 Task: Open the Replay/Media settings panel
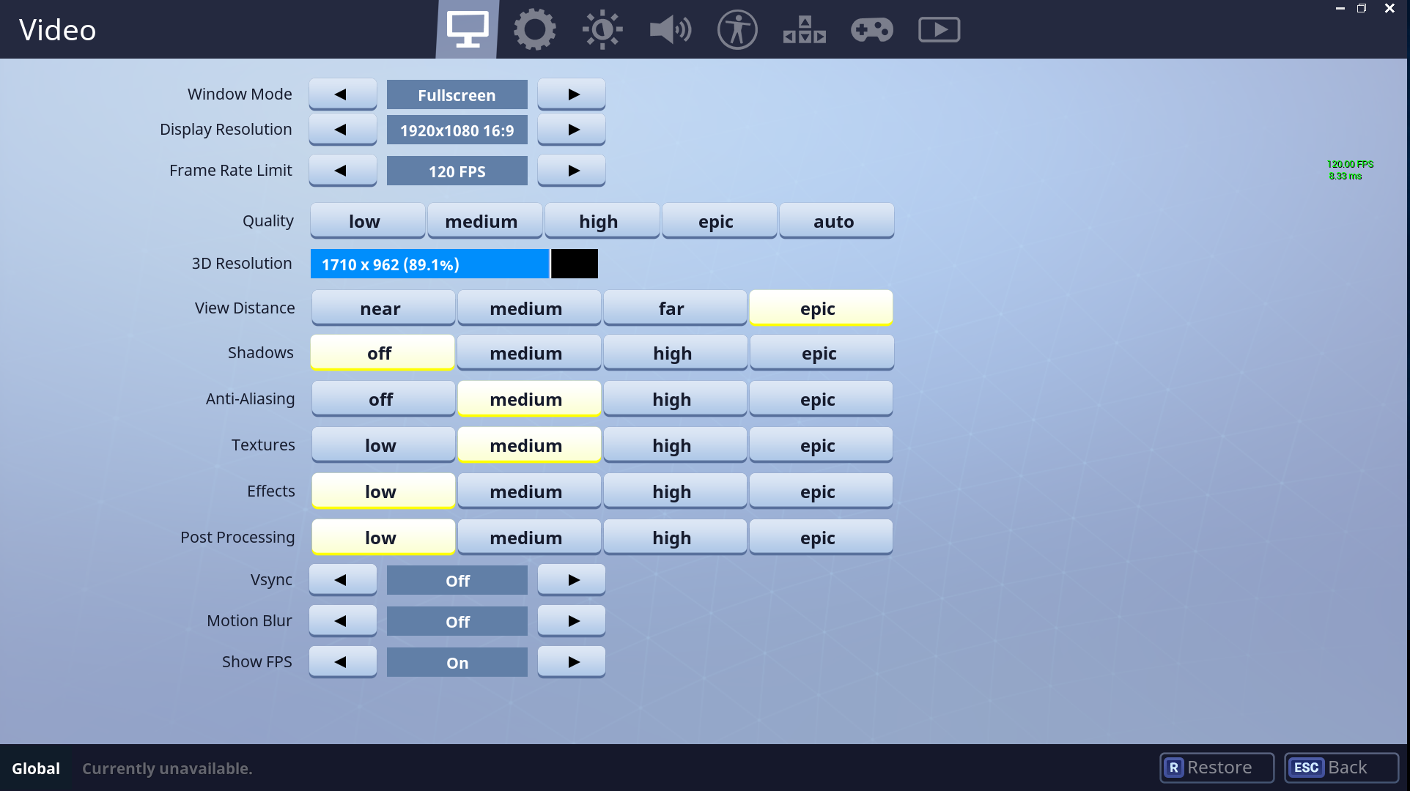click(937, 29)
